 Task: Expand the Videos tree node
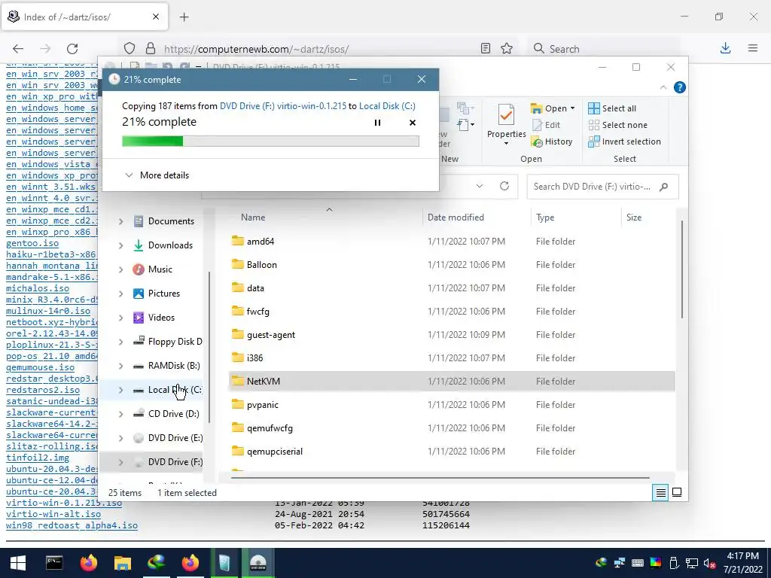tap(121, 318)
